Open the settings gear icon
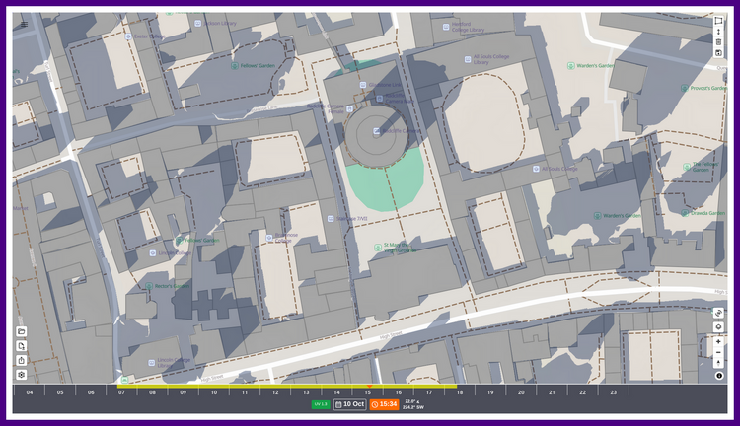The height and width of the screenshot is (426, 740). pyautogui.click(x=22, y=375)
